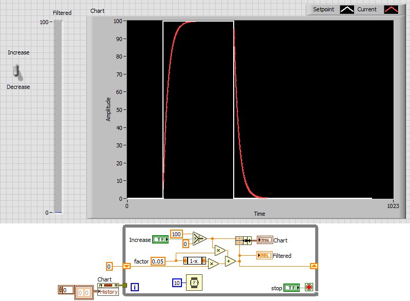The width and height of the screenshot is (410, 301).
Task: Click the constant 100 in diagram
Action: pos(176,234)
